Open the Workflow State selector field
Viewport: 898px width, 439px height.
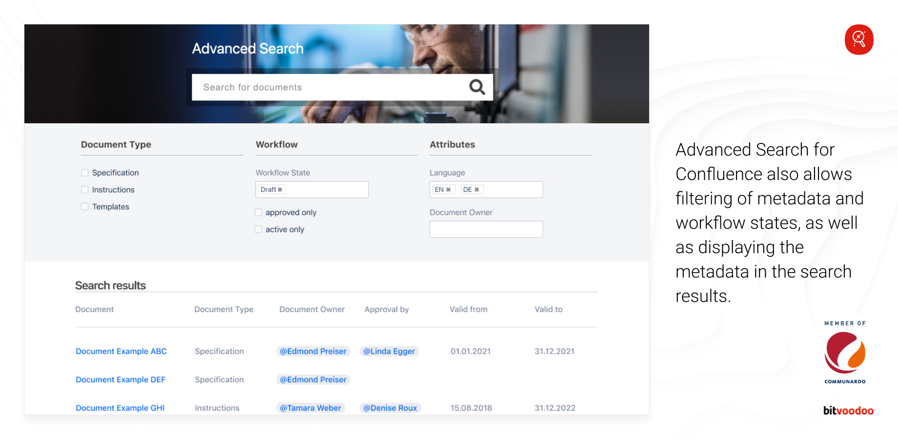coord(312,190)
